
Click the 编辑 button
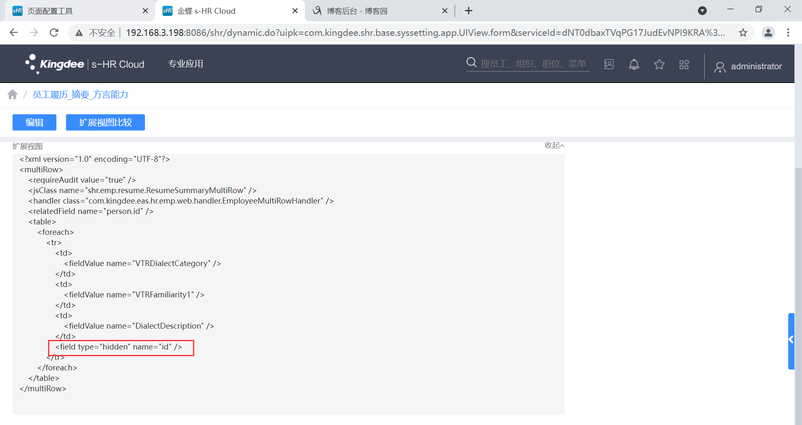(34, 123)
